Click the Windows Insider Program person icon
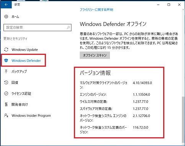Screen dimensions: 185x146 (x=6, y=116)
